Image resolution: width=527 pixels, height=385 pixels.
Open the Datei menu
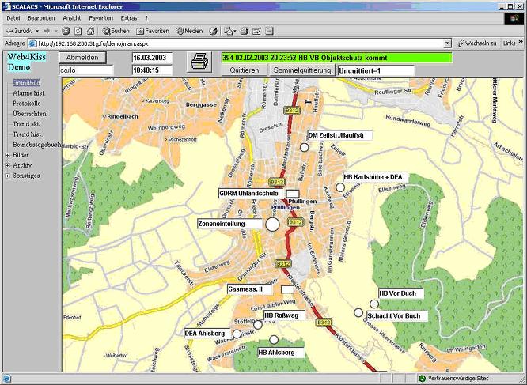(x=13, y=18)
